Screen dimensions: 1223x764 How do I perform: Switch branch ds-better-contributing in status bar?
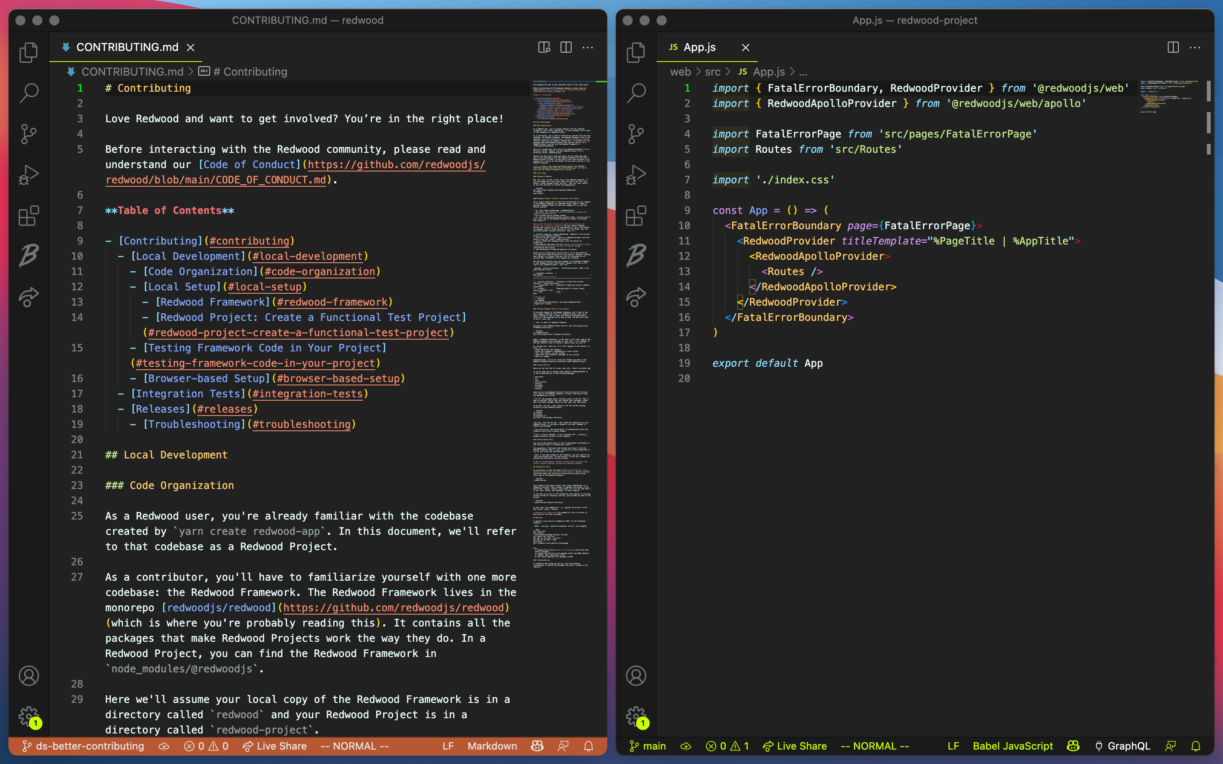coord(83,746)
